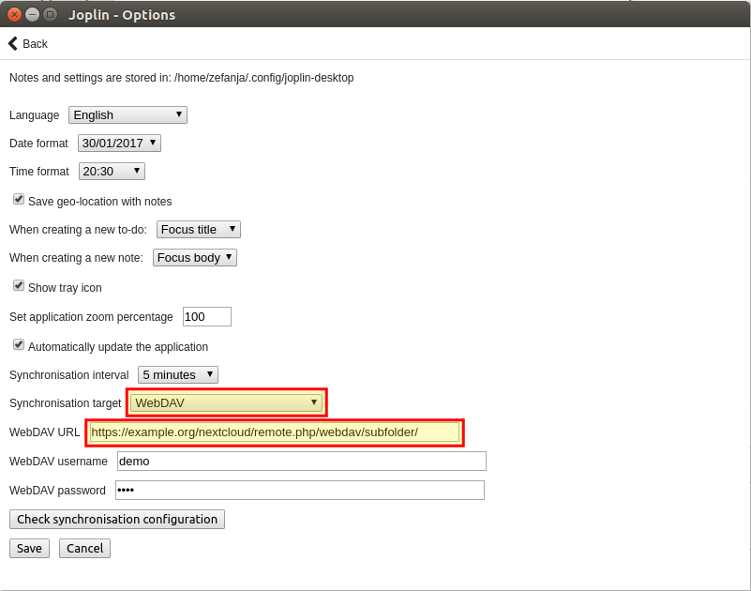
Task: Click the application zoom percentage field
Action: coord(207,317)
